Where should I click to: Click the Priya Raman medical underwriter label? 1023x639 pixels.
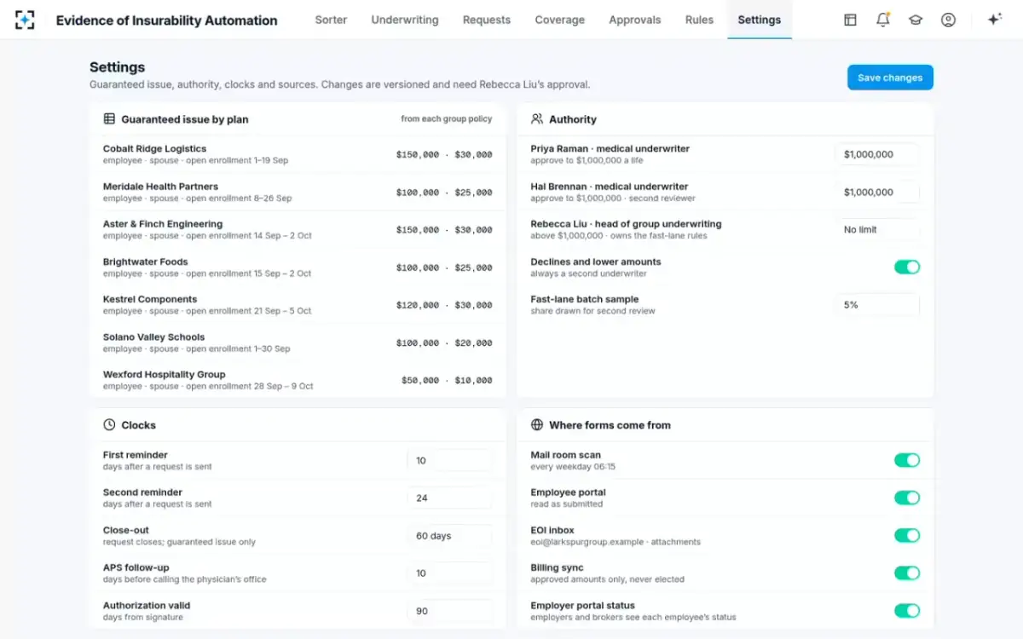[610, 148]
